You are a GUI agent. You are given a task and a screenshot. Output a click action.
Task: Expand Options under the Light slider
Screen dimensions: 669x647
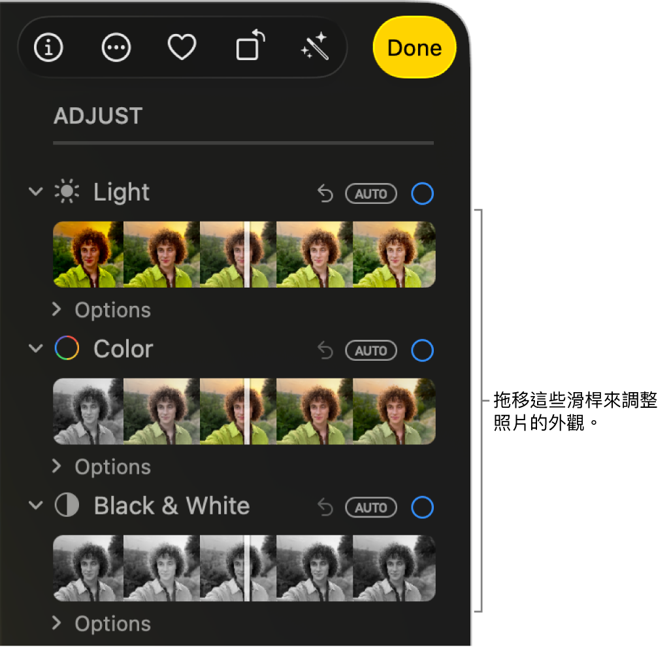[x=102, y=310]
